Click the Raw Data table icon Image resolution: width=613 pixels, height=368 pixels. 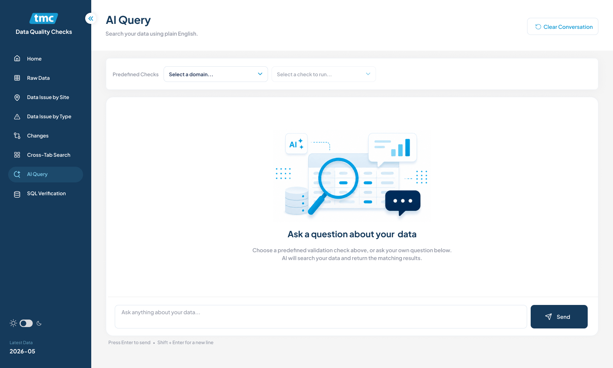click(17, 78)
